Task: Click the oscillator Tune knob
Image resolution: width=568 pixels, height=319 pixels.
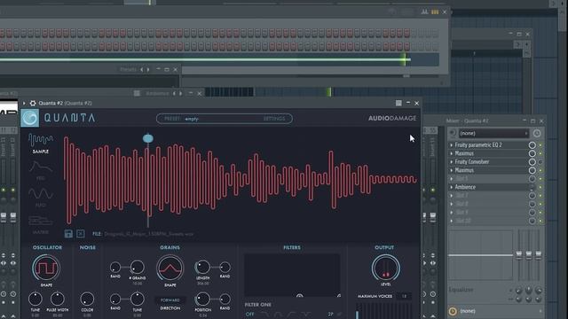Action: click(x=35, y=300)
